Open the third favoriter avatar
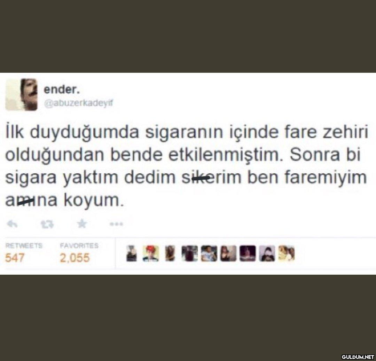This screenshot has height=361, width=376. coord(170,254)
